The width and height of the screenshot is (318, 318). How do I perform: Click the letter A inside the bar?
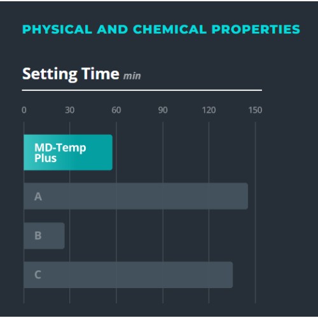pyautogui.click(x=38, y=197)
